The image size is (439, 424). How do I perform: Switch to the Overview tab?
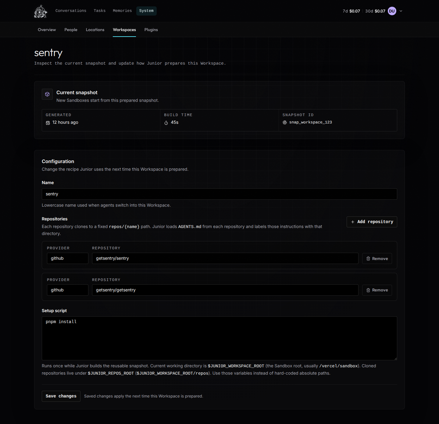coord(47,30)
